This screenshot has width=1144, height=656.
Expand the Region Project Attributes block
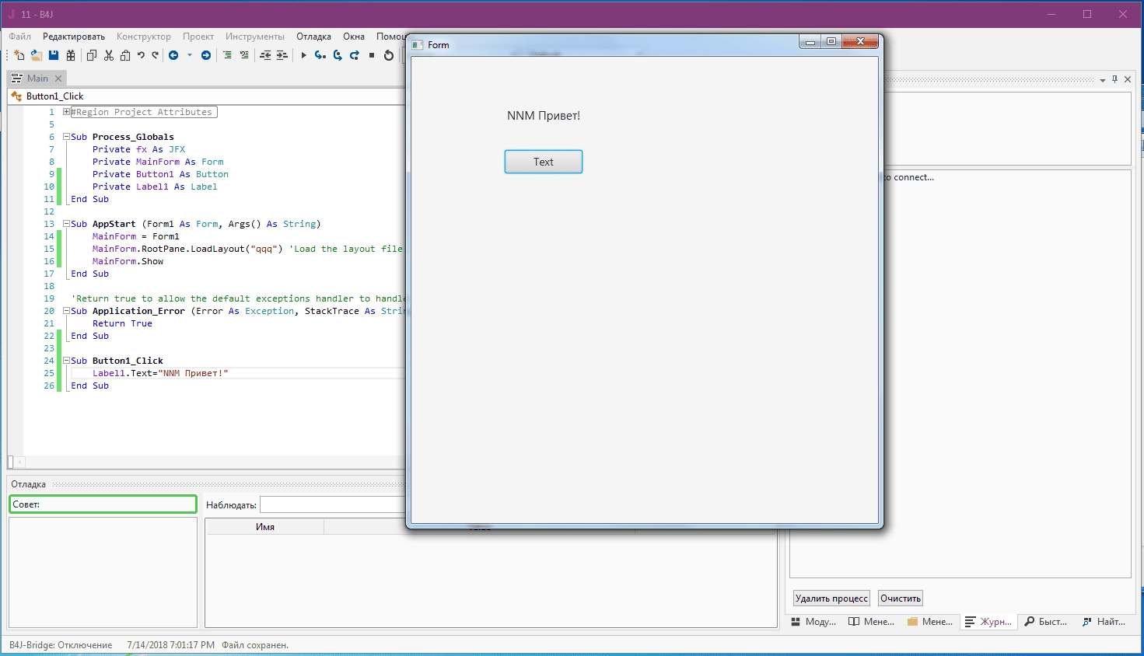[67, 112]
